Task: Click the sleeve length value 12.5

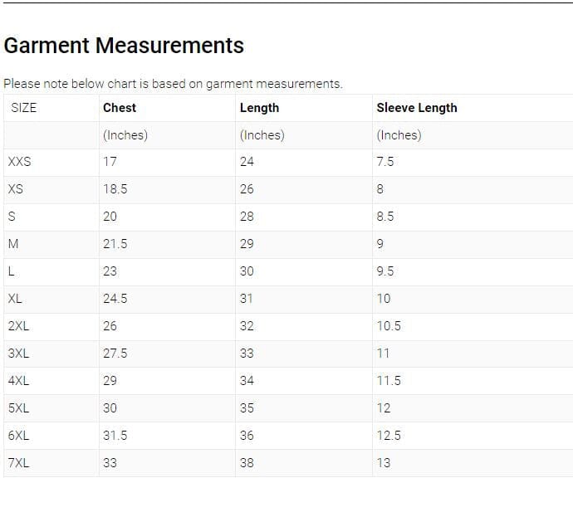Action: [389, 436]
